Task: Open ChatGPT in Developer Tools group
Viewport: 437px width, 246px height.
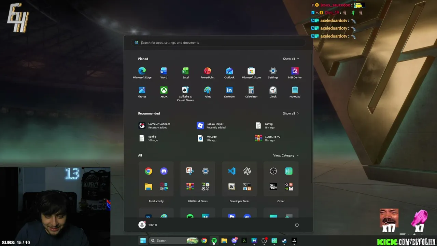Action: pyautogui.click(x=247, y=171)
